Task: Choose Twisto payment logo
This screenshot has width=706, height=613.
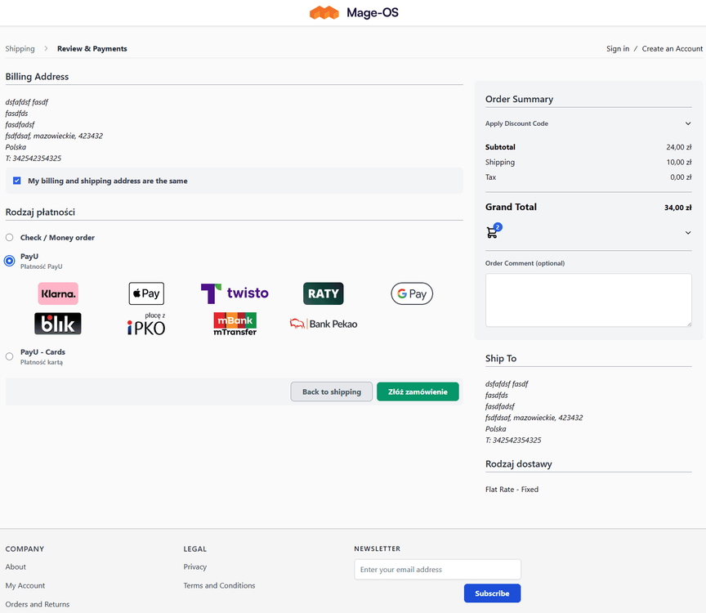Action: 235,293
